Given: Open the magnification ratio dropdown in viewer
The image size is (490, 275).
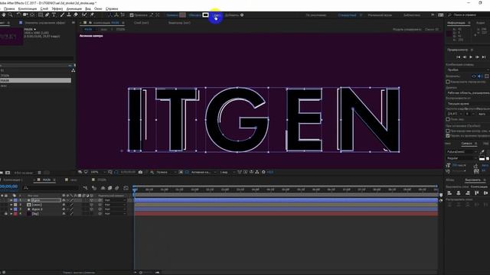Looking at the screenshot, I should (98, 172).
